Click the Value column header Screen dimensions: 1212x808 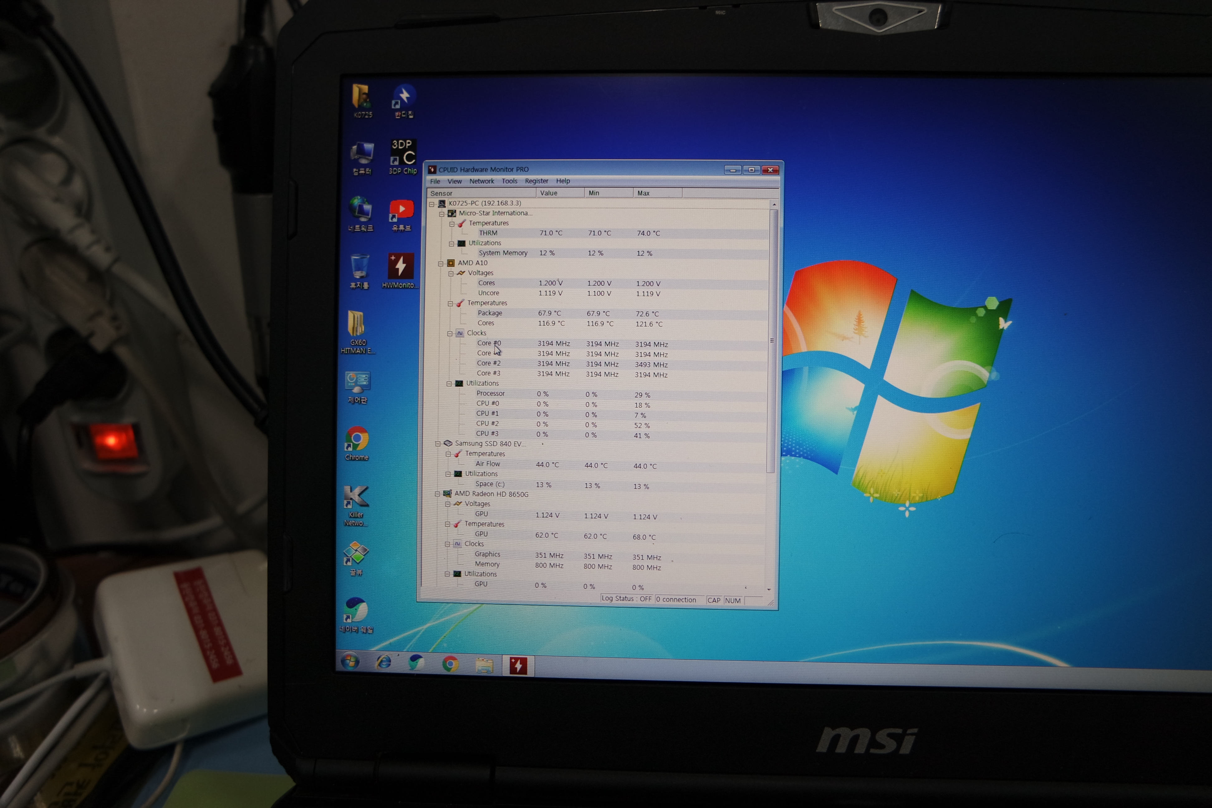[x=561, y=193]
